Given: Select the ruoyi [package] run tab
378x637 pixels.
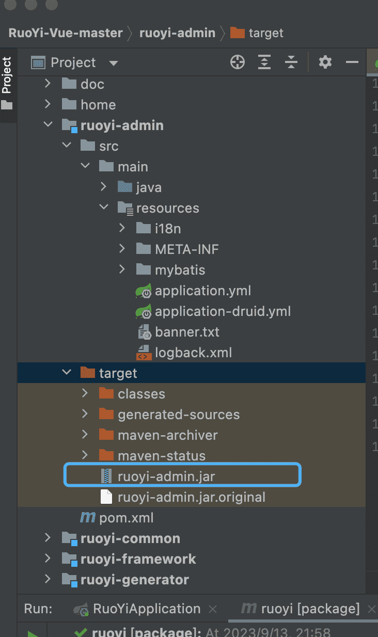Looking at the screenshot, I should click(x=309, y=609).
